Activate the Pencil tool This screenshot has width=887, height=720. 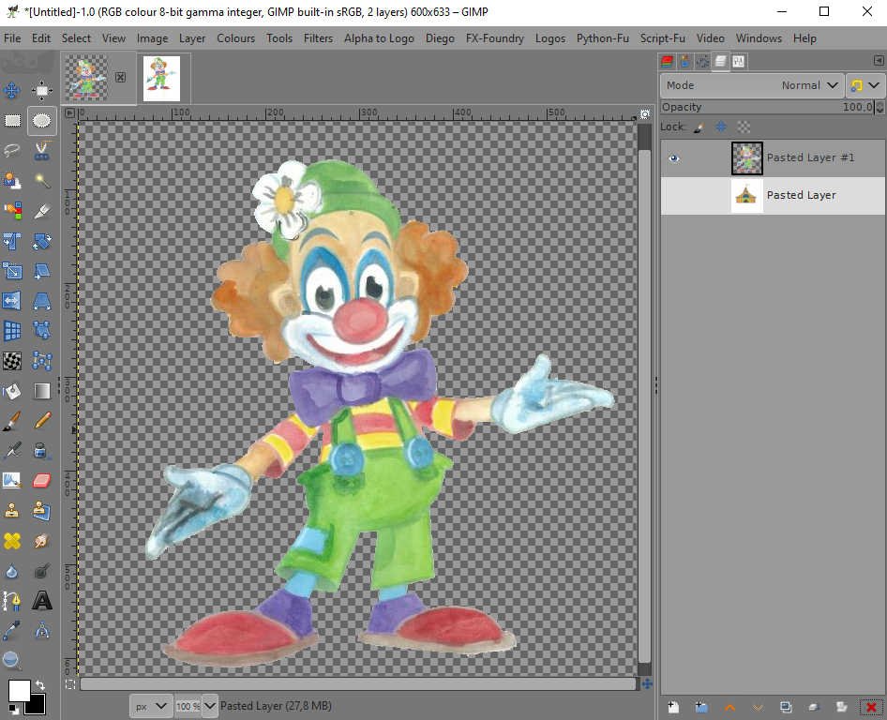pos(42,421)
